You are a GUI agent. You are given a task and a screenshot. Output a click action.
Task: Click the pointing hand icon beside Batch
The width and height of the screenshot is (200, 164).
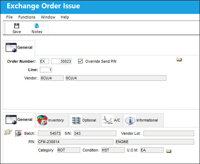pyautogui.click(x=8, y=132)
